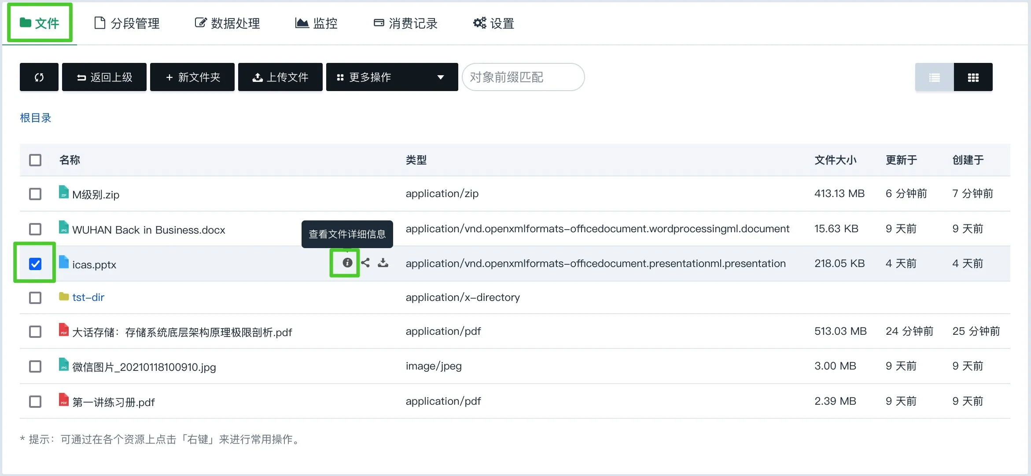Click the share icon for icas.pptx
The height and width of the screenshot is (476, 1031).
click(366, 263)
